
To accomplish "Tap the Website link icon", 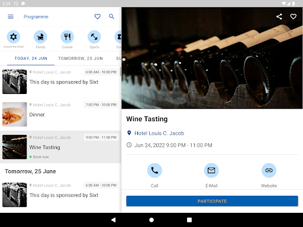I will tap(269, 170).
